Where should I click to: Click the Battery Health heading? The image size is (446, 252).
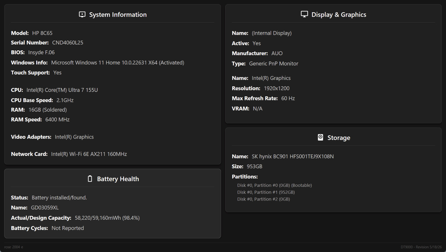coord(118,179)
